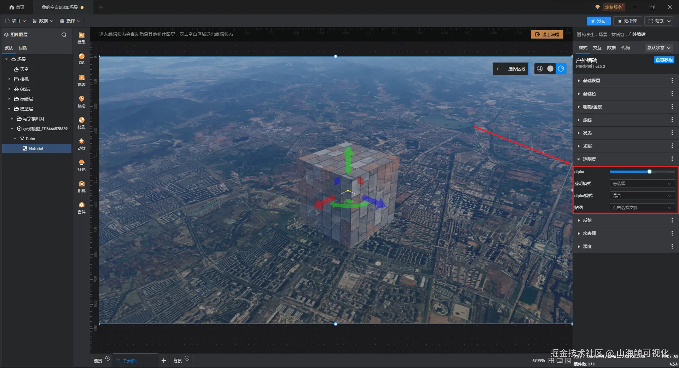This screenshot has height=368, width=679.
Task: Switch to the 材质 layer tab
Action: point(23,48)
